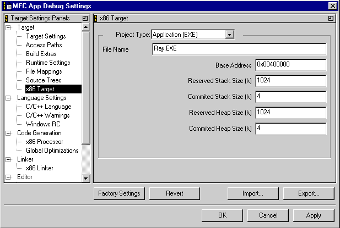Click the Reserved Stack Size field
The image size is (340, 228).
tap(291, 81)
